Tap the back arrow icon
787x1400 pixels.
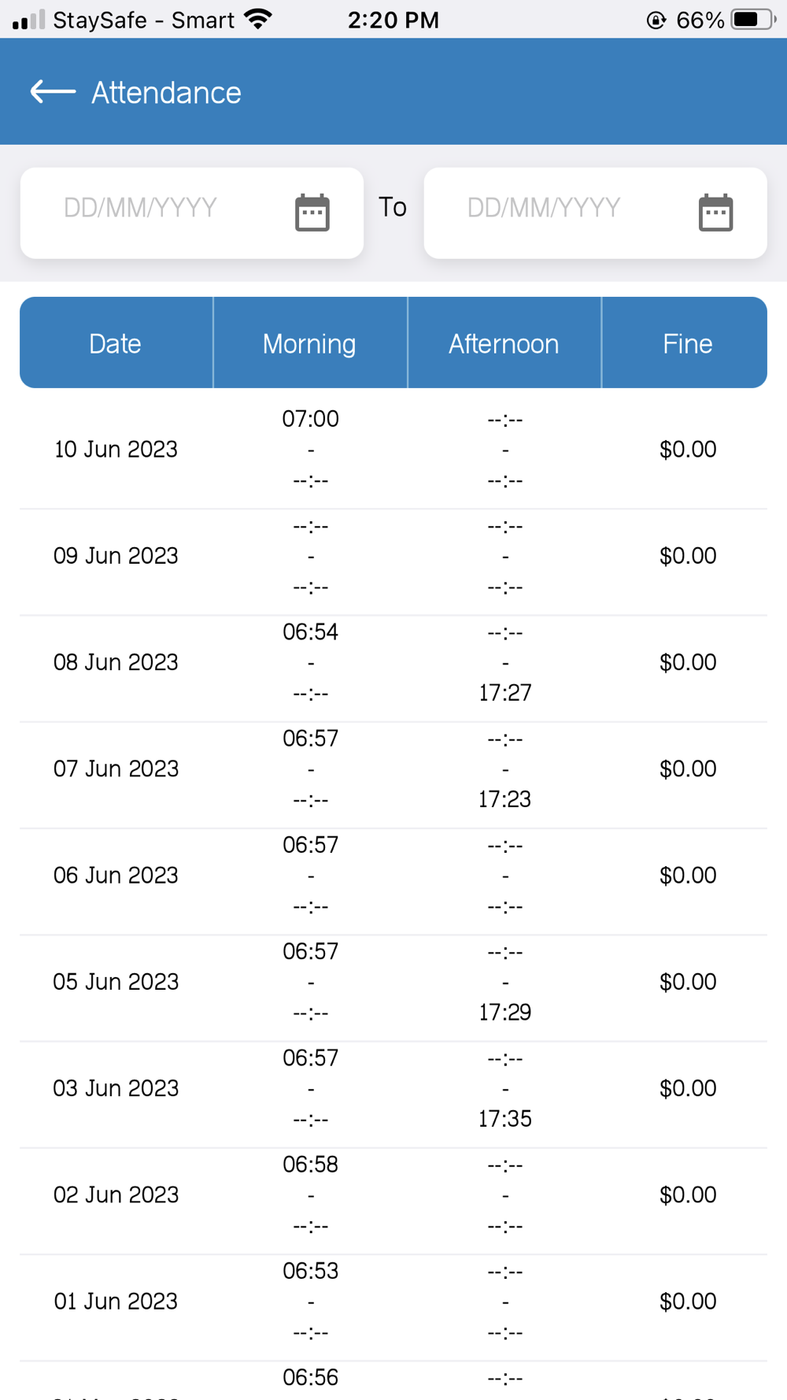point(53,92)
